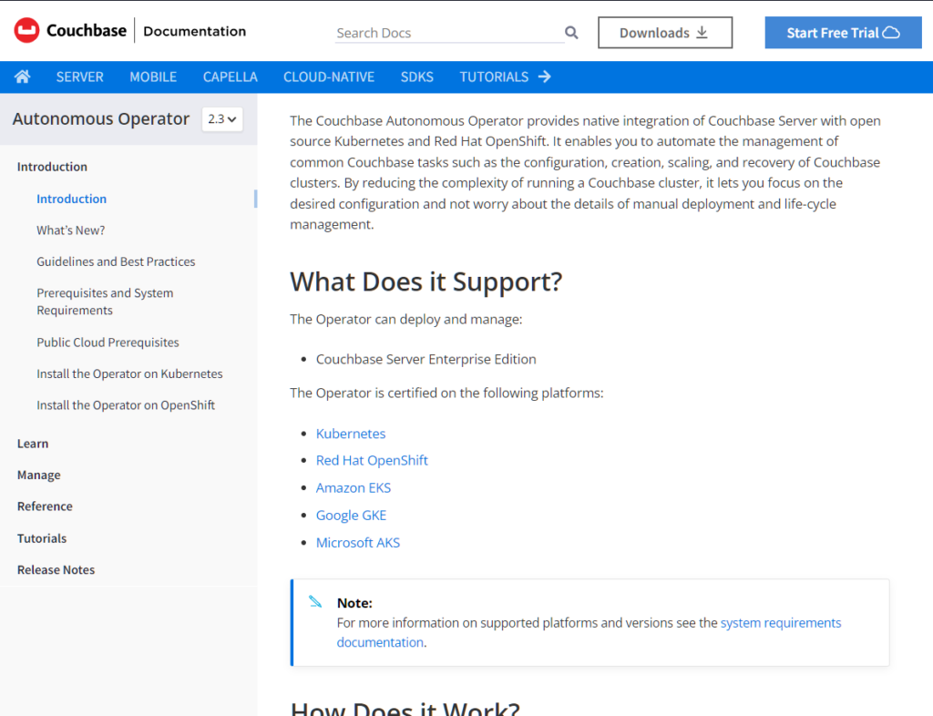
Task: Open the SERVER nav item
Action: 80,77
